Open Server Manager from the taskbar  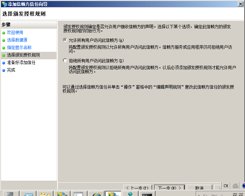tap(11, 194)
